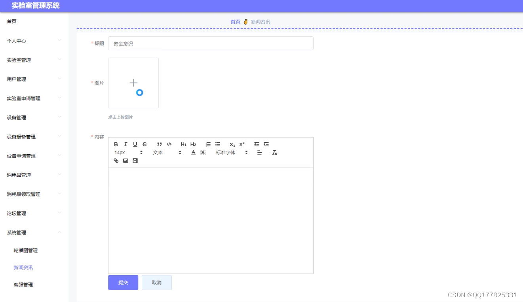The height and width of the screenshot is (302, 523).
Task: Open the text alignment options
Action: tap(260, 153)
